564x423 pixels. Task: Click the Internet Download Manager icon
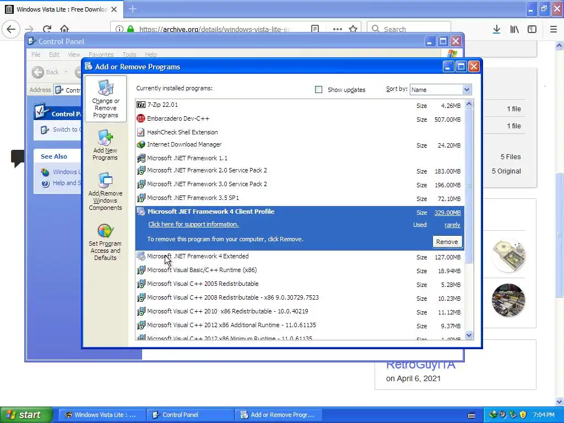(141, 145)
